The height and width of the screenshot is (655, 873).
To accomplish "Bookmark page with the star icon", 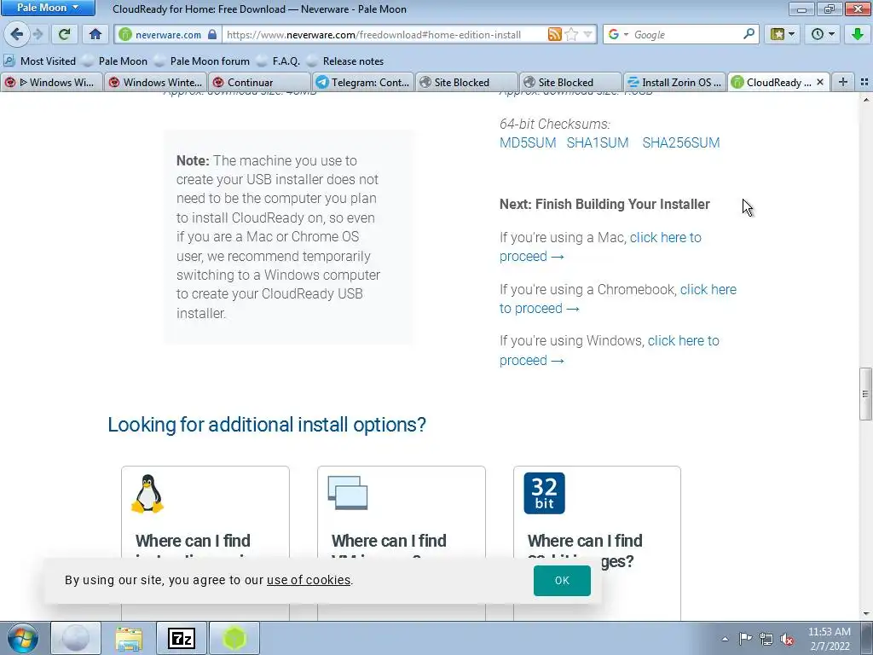I will [x=571, y=34].
